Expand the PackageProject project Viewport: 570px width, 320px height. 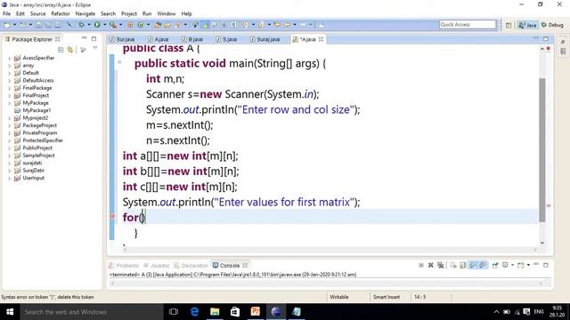click(x=10, y=125)
